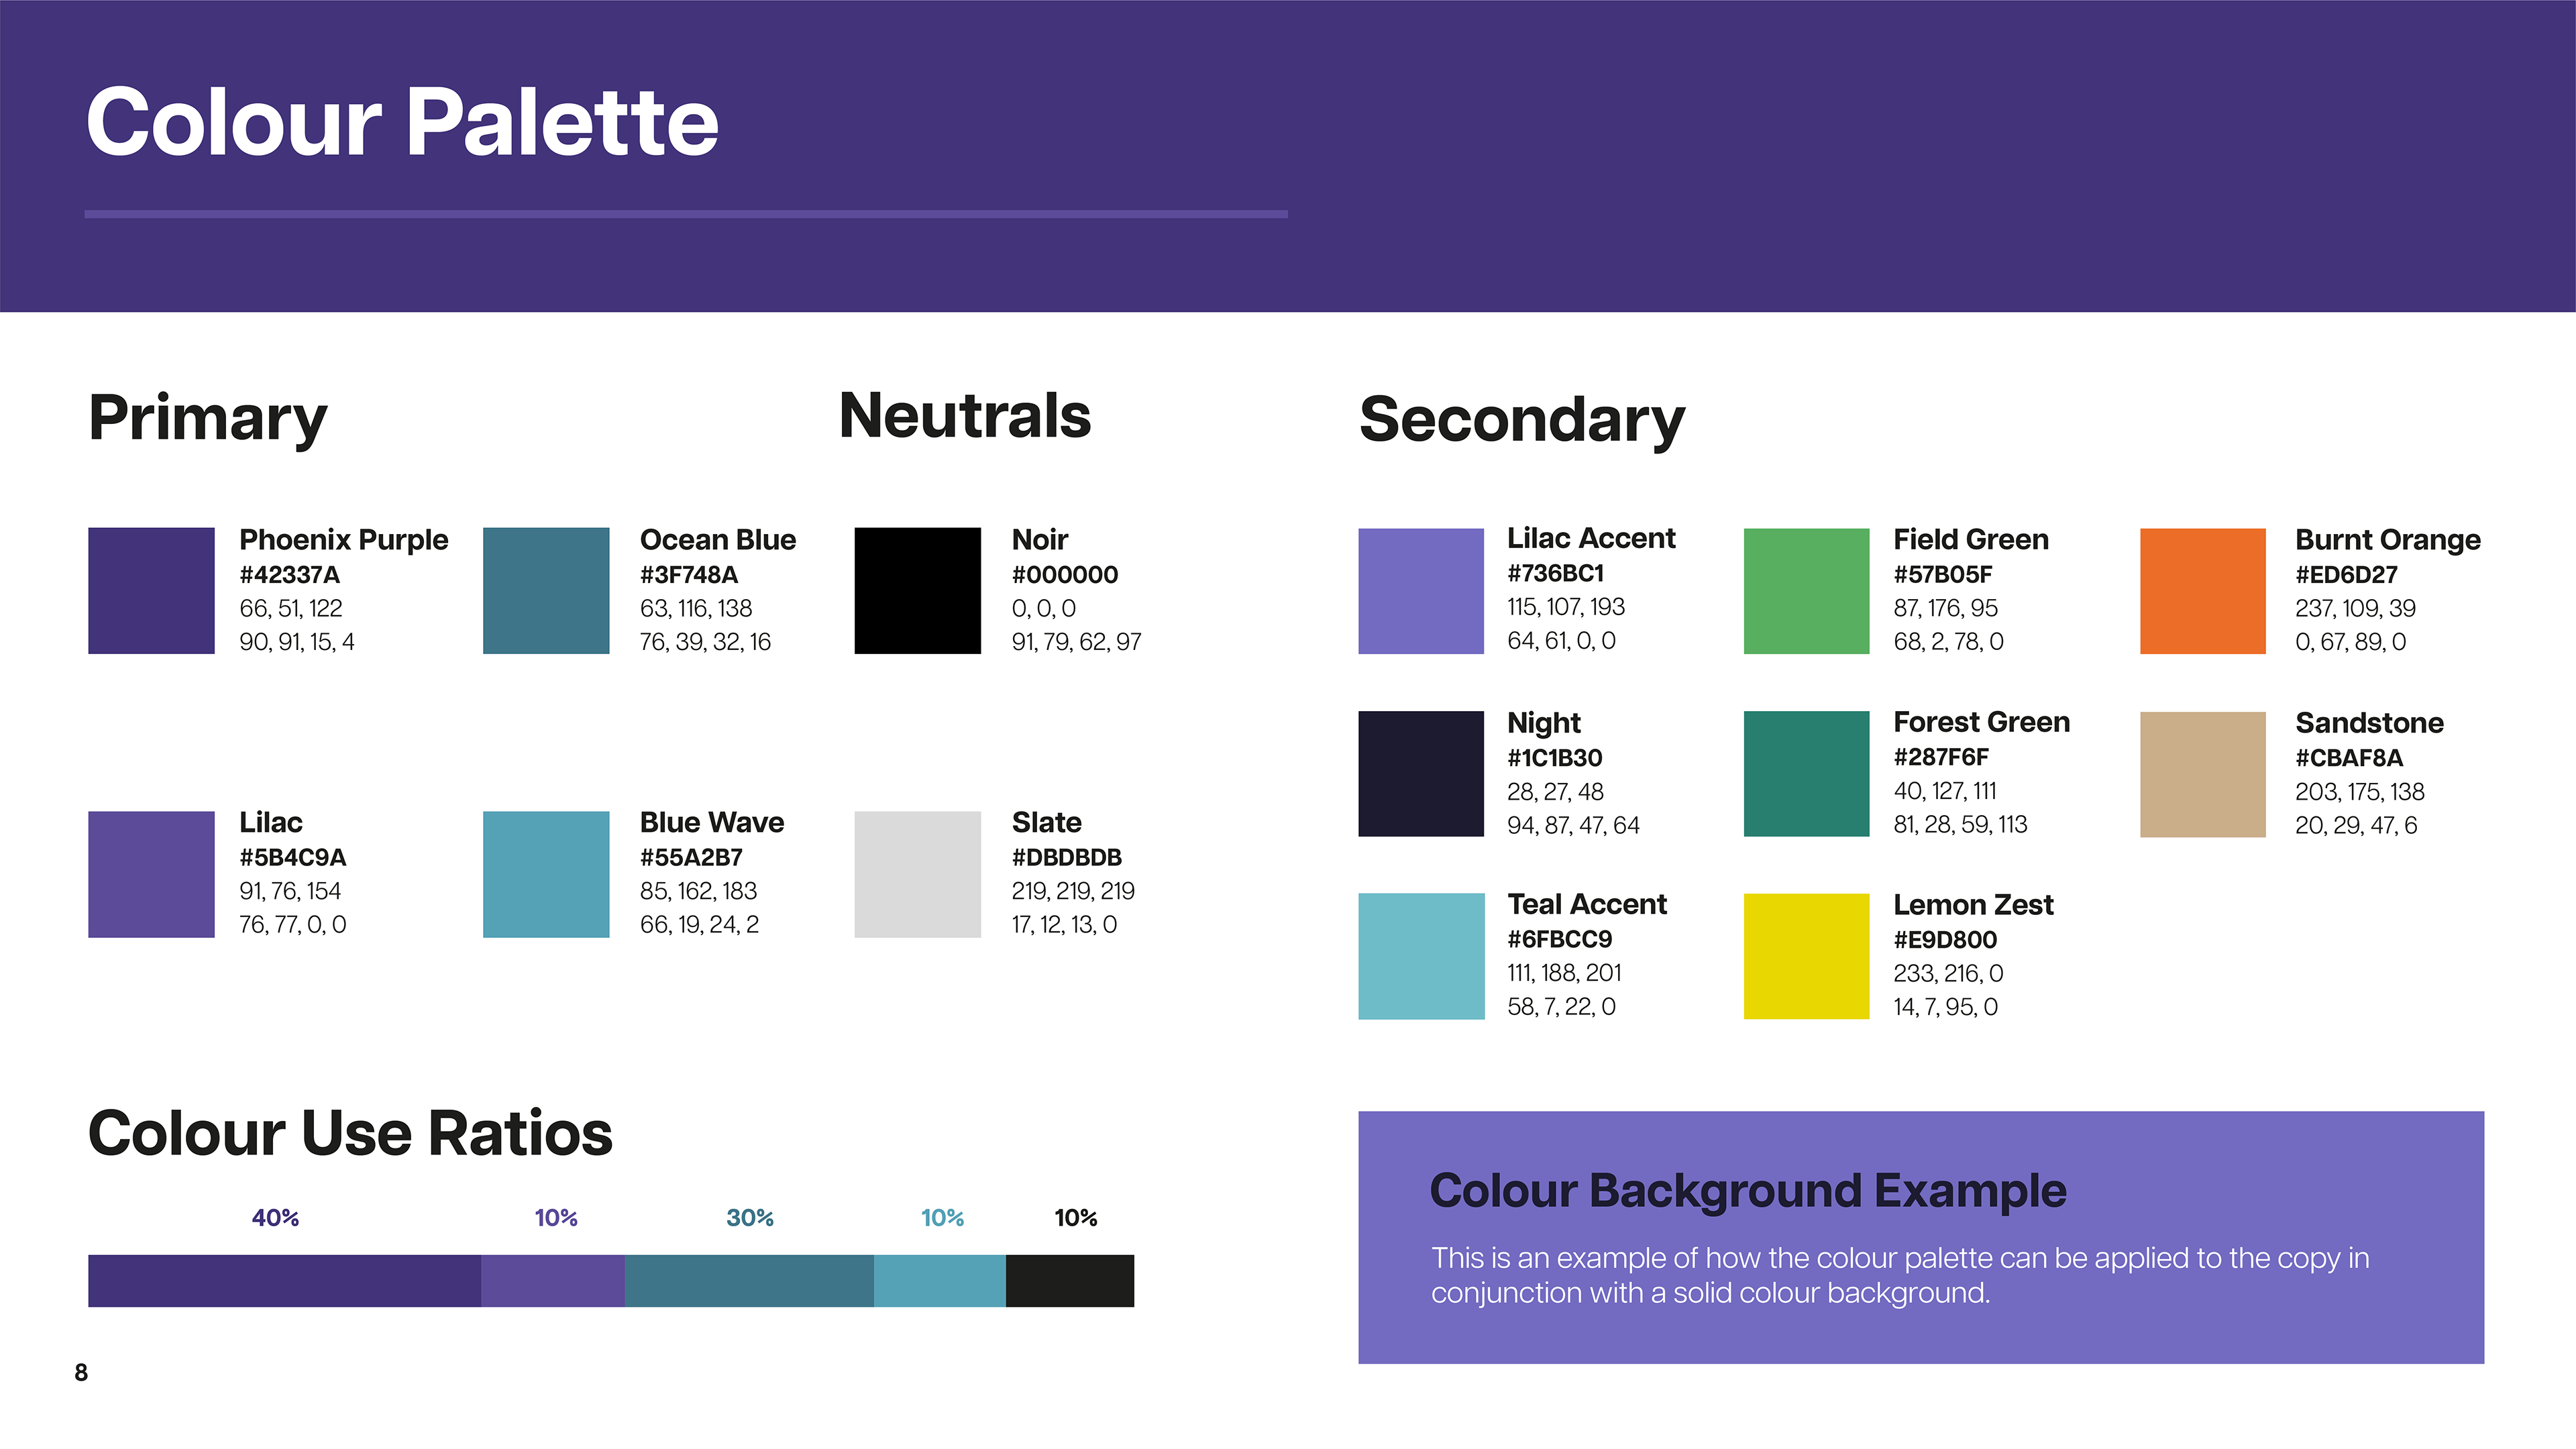Click the black 10% ratio bar segment

tap(1070, 1281)
